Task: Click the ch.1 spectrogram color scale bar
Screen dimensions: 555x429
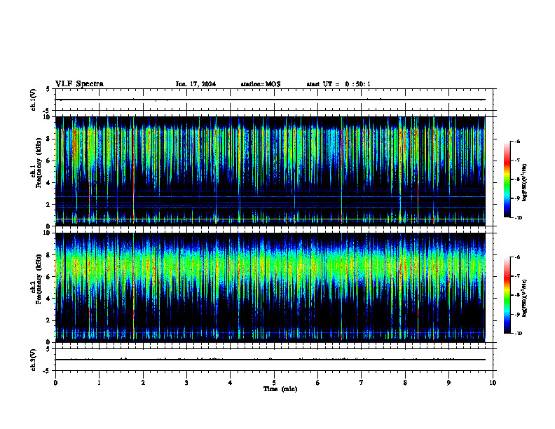Action: coord(507,179)
